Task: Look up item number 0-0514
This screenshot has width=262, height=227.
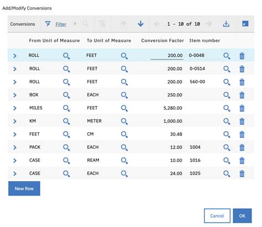Action: tap(227, 69)
